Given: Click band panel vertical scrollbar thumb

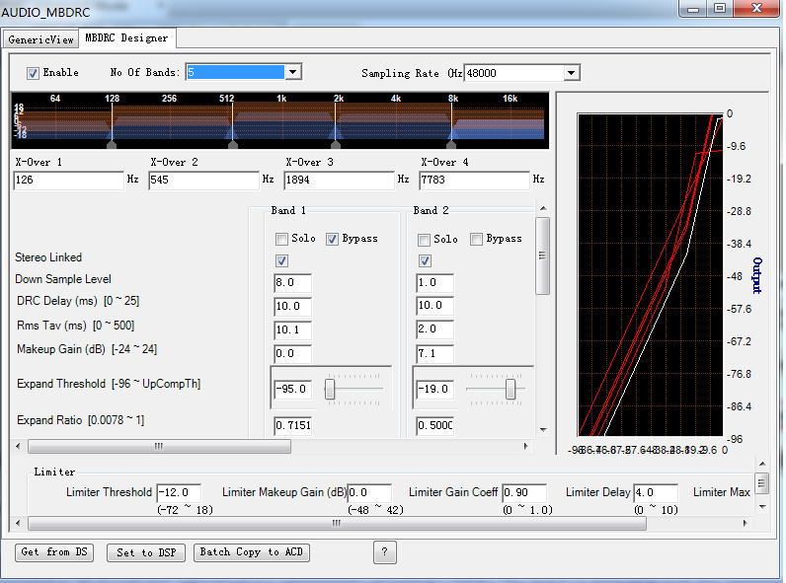Looking at the screenshot, I should pyautogui.click(x=542, y=255).
